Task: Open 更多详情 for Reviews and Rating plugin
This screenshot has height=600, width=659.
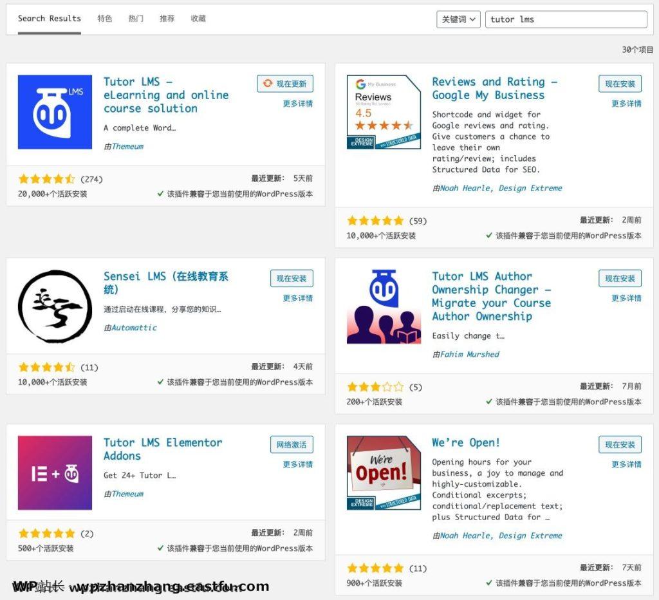Action: 626,104
